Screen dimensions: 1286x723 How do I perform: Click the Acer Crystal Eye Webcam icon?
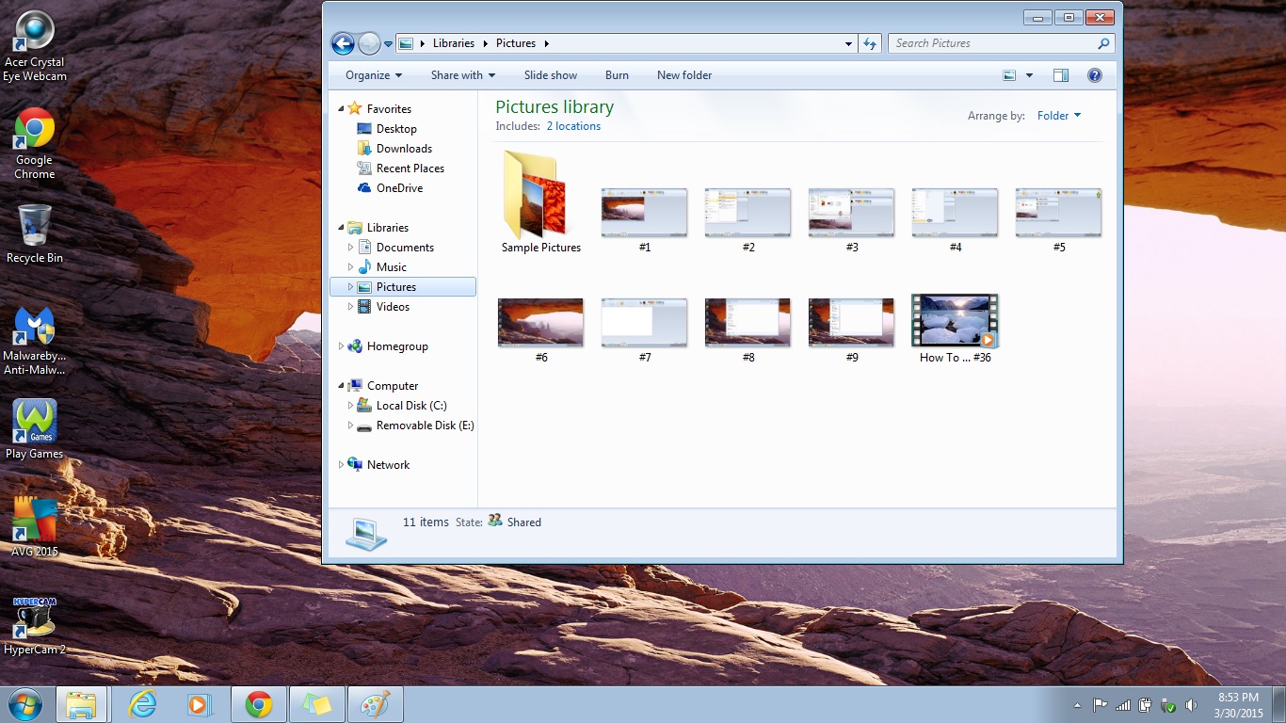coord(35,46)
